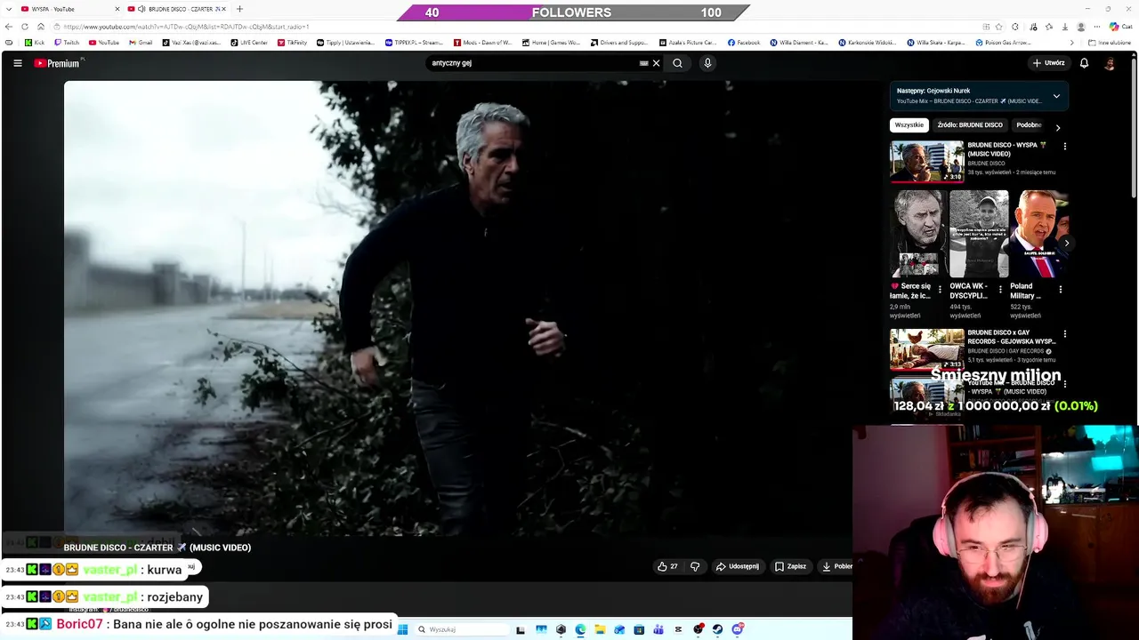Screen dimensions: 1139x640
Task: Open options for OWCA WK short
Action: (x=1000, y=290)
